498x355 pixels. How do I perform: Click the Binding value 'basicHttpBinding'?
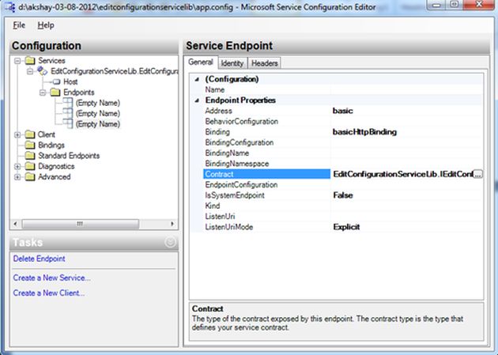coord(364,132)
